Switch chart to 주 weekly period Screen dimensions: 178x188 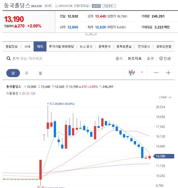[x=27, y=73]
